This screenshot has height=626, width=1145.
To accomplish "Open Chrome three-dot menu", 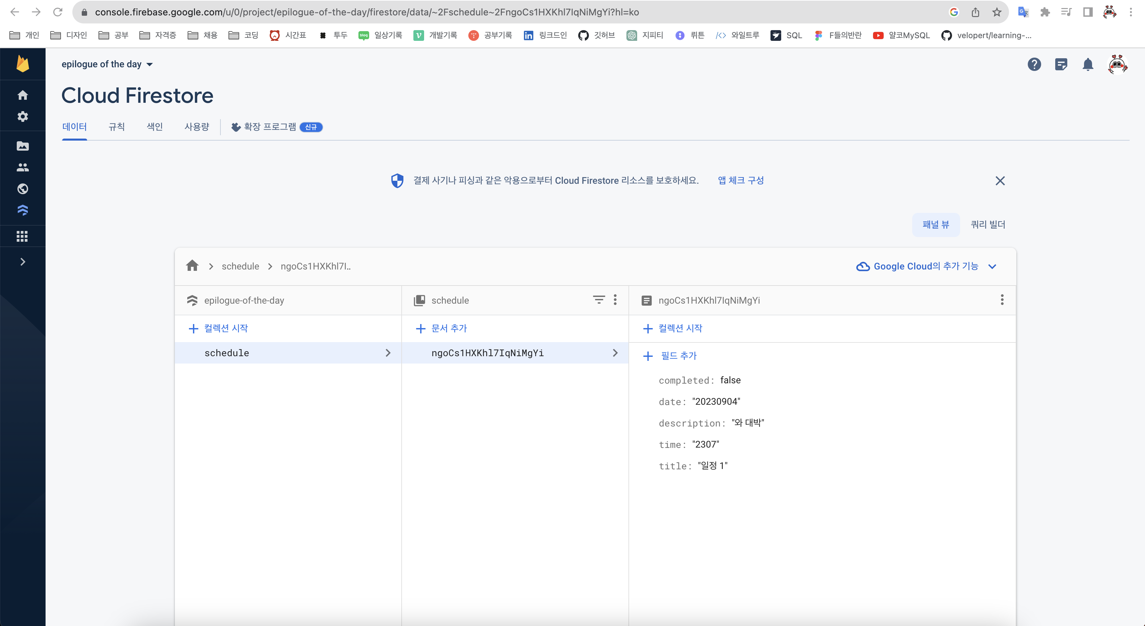I will coord(1131,12).
